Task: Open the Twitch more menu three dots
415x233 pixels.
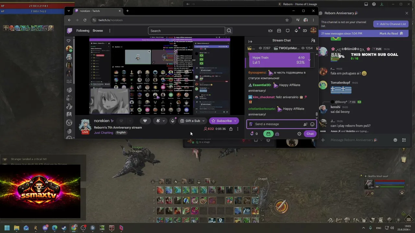Action: click(x=110, y=31)
